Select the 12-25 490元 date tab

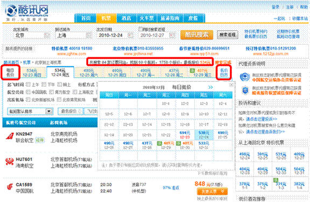click(89, 73)
